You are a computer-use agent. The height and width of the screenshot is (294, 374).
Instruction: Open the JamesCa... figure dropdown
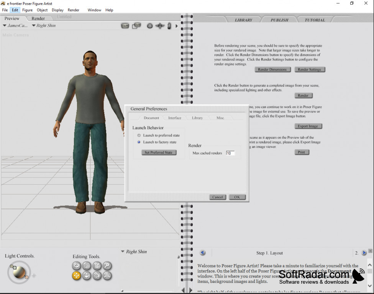coord(15,26)
